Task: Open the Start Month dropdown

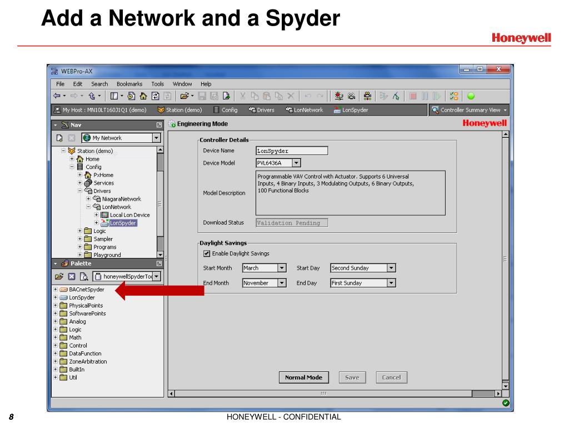Action: pos(282,268)
